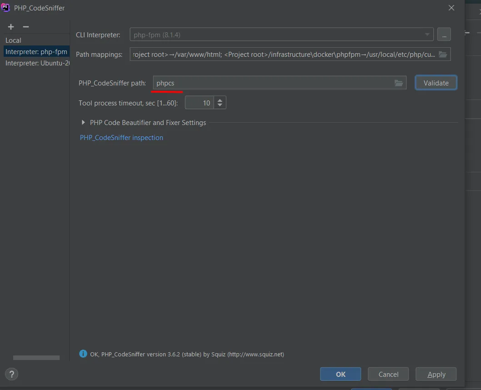Click the "Path mappings:" label

tap(99, 55)
